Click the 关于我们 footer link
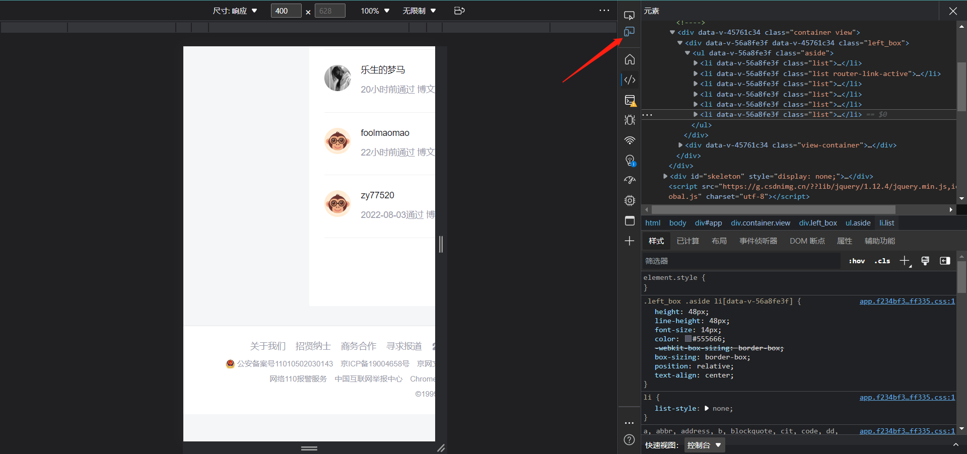The height and width of the screenshot is (454, 967). pos(267,346)
